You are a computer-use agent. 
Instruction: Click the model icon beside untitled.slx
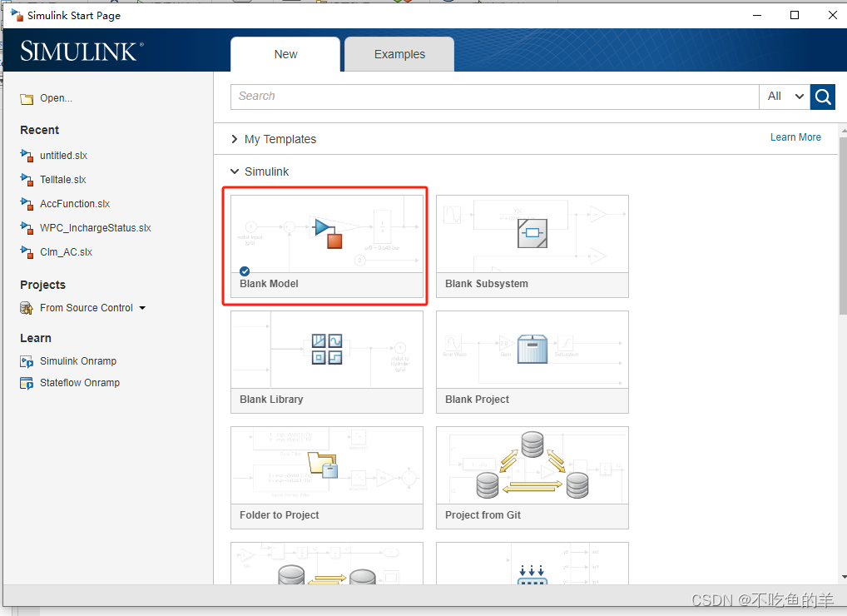(27, 156)
